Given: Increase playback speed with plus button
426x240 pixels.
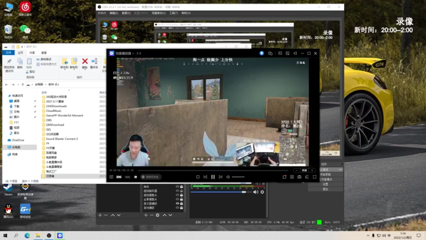Looking at the screenshot, I should [312, 170].
